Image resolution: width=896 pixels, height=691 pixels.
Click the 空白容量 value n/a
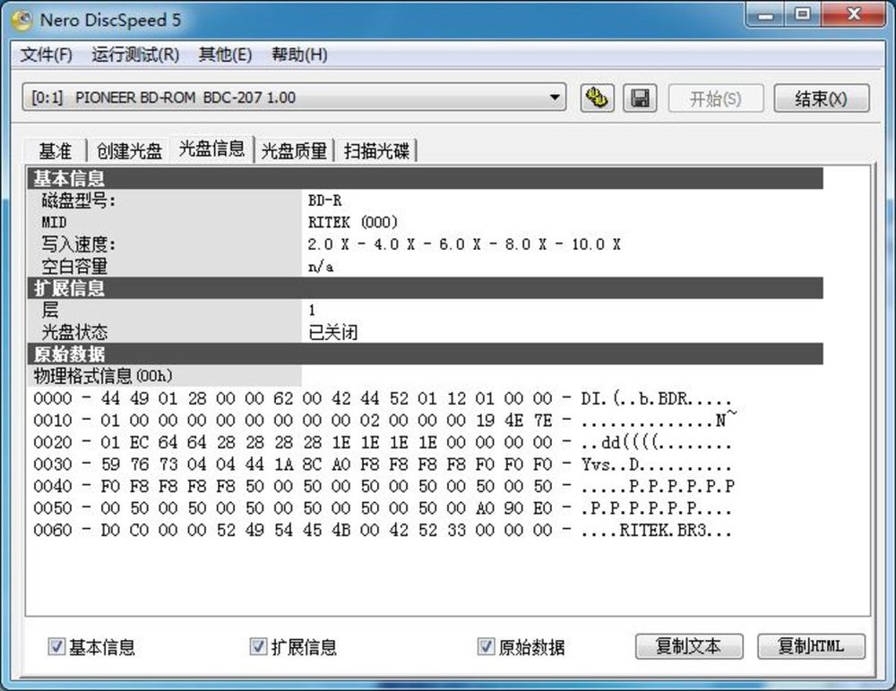tap(321, 266)
